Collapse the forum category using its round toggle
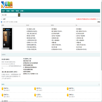The height and width of the screenshot is (102, 102). pyautogui.click(x=99, y=84)
